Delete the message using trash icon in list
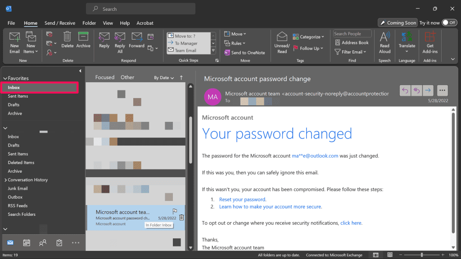 tap(181, 218)
